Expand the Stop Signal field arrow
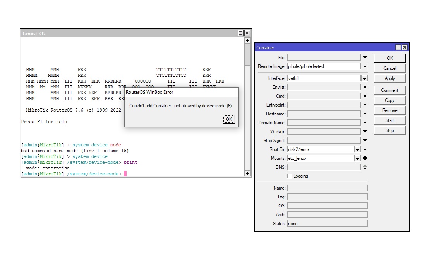The height and width of the screenshot is (266, 424). pos(365,141)
